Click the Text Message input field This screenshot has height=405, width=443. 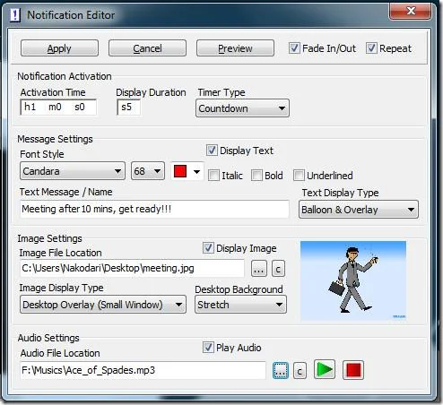point(154,209)
